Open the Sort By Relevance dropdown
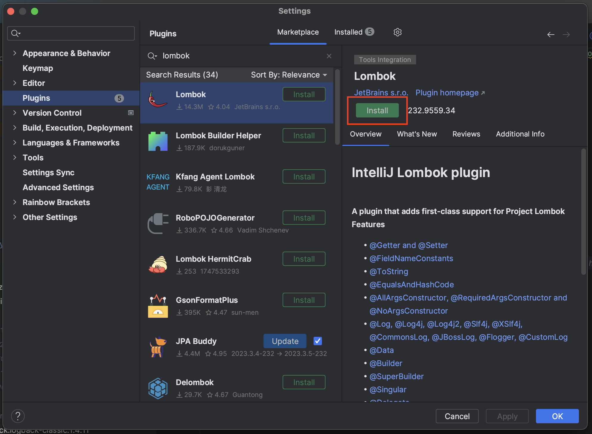 289,75
